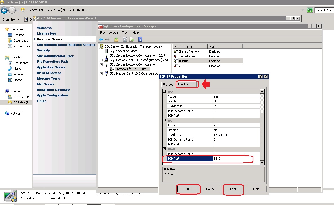The width and height of the screenshot is (334, 205).
Task: Select Protocols for SQLSERVER tree item
Action: (132, 69)
